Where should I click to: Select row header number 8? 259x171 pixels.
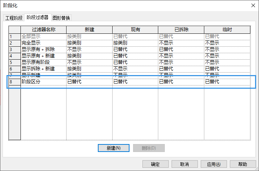(x=15, y=82)
